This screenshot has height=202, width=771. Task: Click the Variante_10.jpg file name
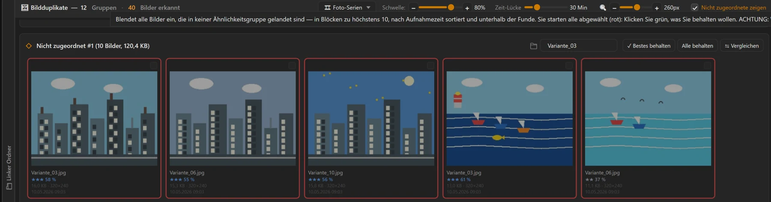coord(325,173)
